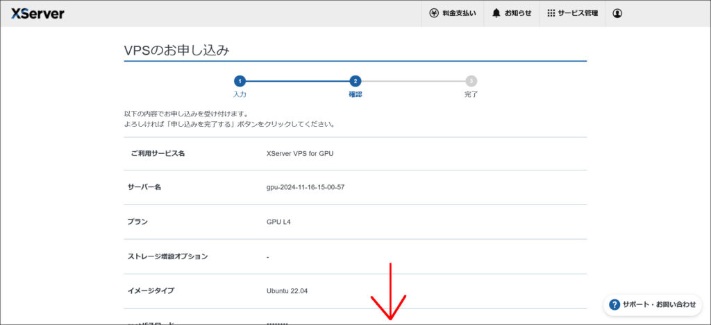Click the grid icon for サービス管理

point(551,13)
